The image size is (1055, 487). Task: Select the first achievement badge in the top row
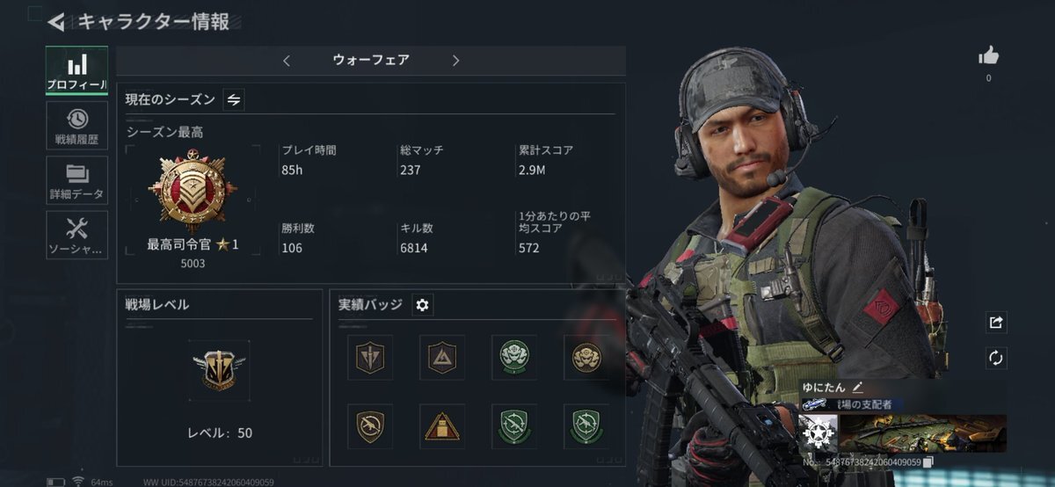(369, 357)
